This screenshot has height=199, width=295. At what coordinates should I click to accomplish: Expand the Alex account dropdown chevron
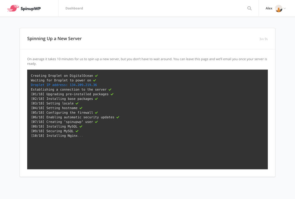(x=285, y=9)
